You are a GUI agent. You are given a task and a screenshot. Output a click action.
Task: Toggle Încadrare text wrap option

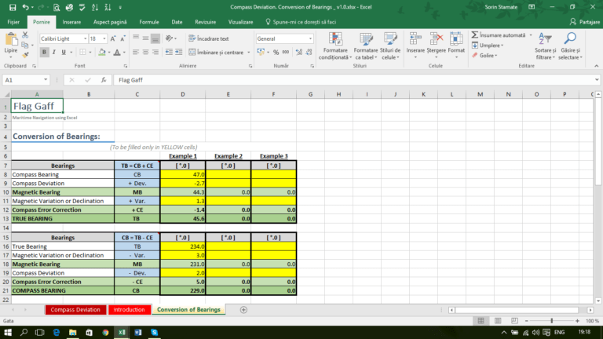[208, 38]
